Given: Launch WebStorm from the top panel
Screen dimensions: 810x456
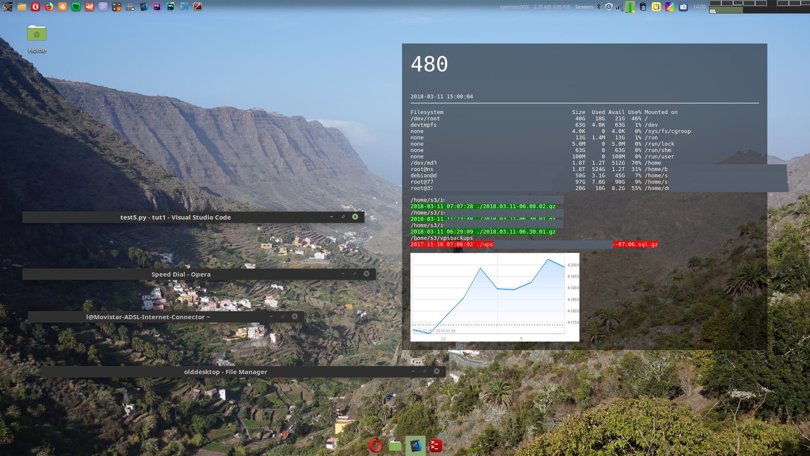Looking at the screenshot, I should (x=171, y=7).
